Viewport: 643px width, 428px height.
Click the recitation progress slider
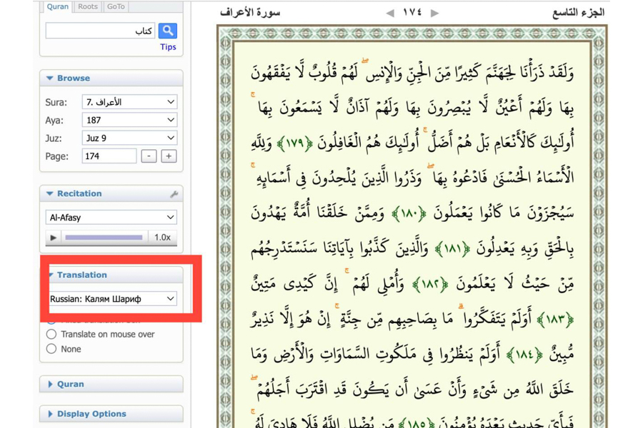click(104, 238)
